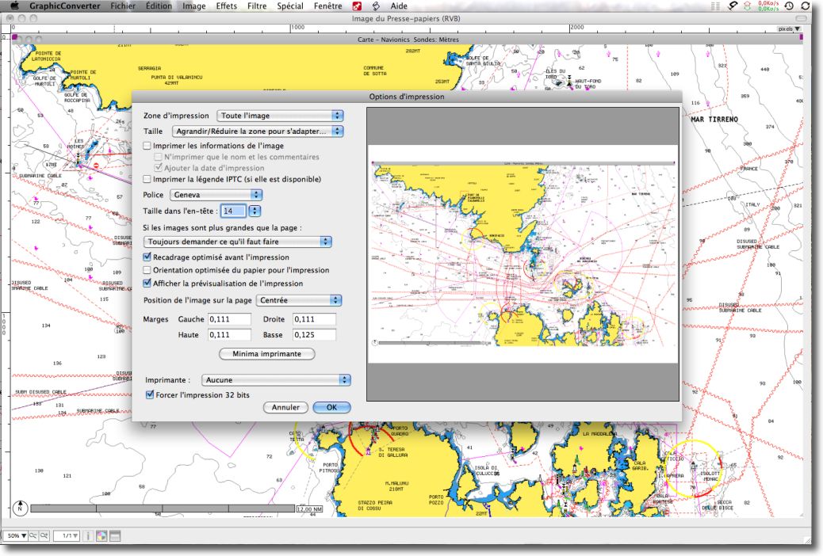Click the color wheel icon in status bar
The width and height of the screenshot is (823, 556).
click(101, 535)
